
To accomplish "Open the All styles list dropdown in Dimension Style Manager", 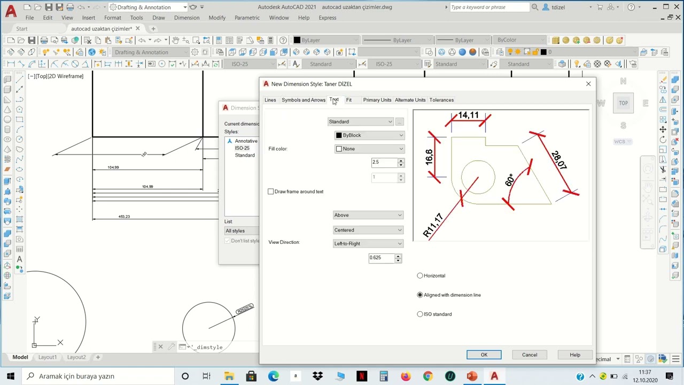I will click(x=242, y=230).
